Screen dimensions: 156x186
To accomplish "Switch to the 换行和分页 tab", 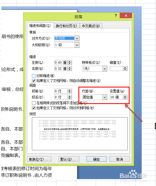I will (x=66, y=26).
